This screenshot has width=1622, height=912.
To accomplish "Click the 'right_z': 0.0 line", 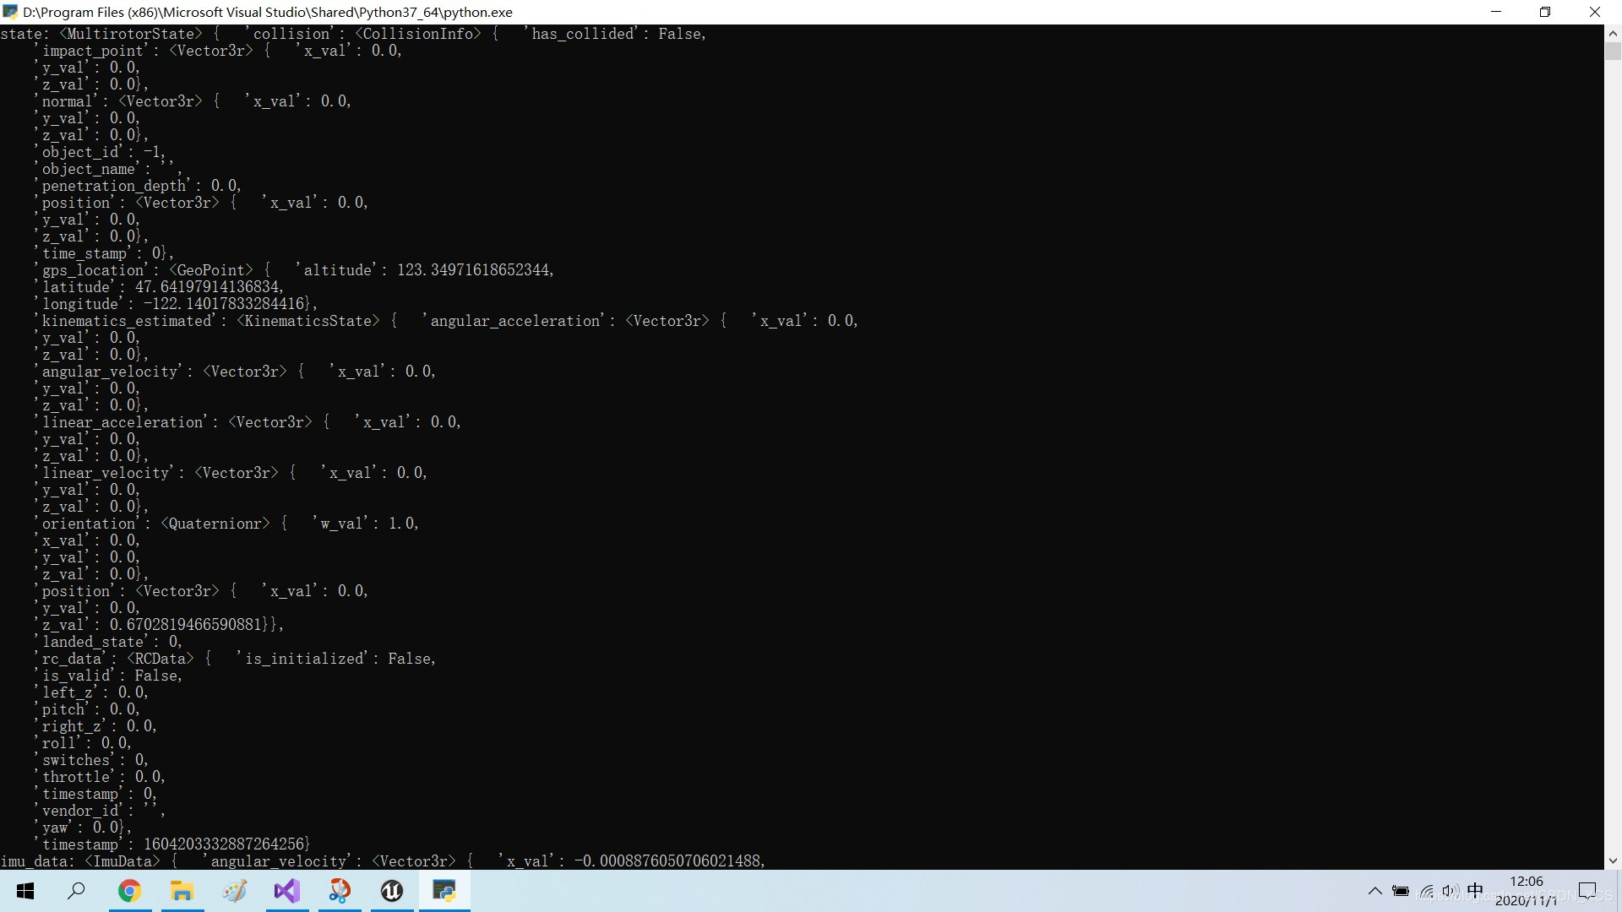I will click(x=95, y=726).
